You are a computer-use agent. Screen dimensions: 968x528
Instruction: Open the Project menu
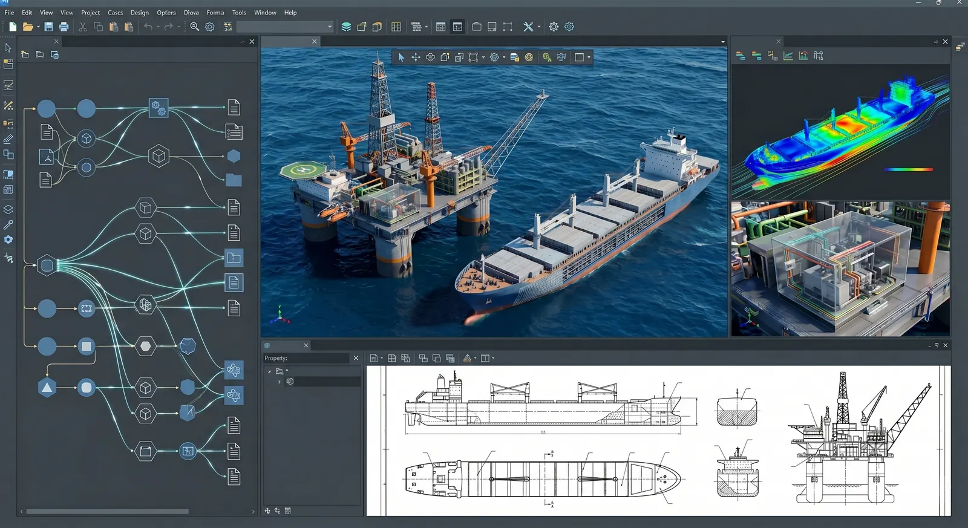[x=91, y=12]
